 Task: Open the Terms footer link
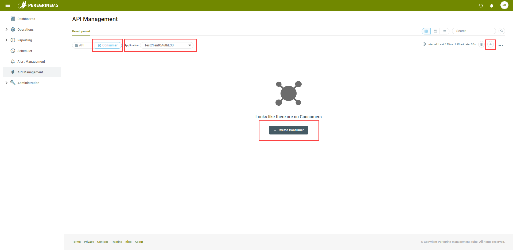coord(76,242)
